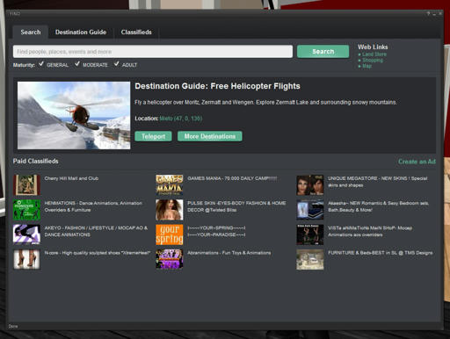Switch to the Classifieds tab
Image resolution: width=450 pixels, height=339 pixels.
tap(136, 32)
